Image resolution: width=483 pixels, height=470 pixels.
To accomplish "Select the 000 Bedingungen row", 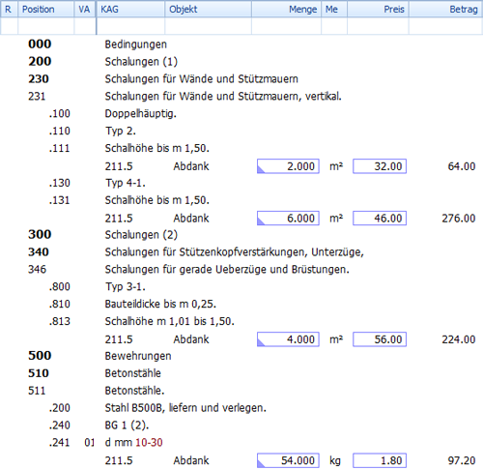I will [x=241, y=44].
